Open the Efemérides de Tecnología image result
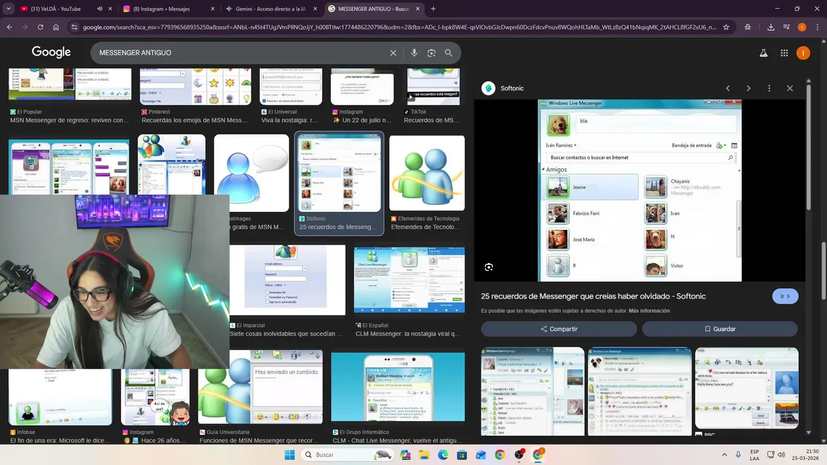The height and width of the screenshot is (465, 827). (426, 173)
